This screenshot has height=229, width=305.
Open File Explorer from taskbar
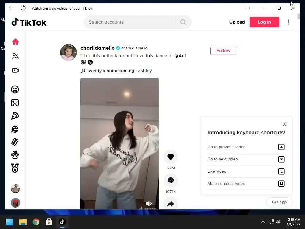[x=23, y=222]
